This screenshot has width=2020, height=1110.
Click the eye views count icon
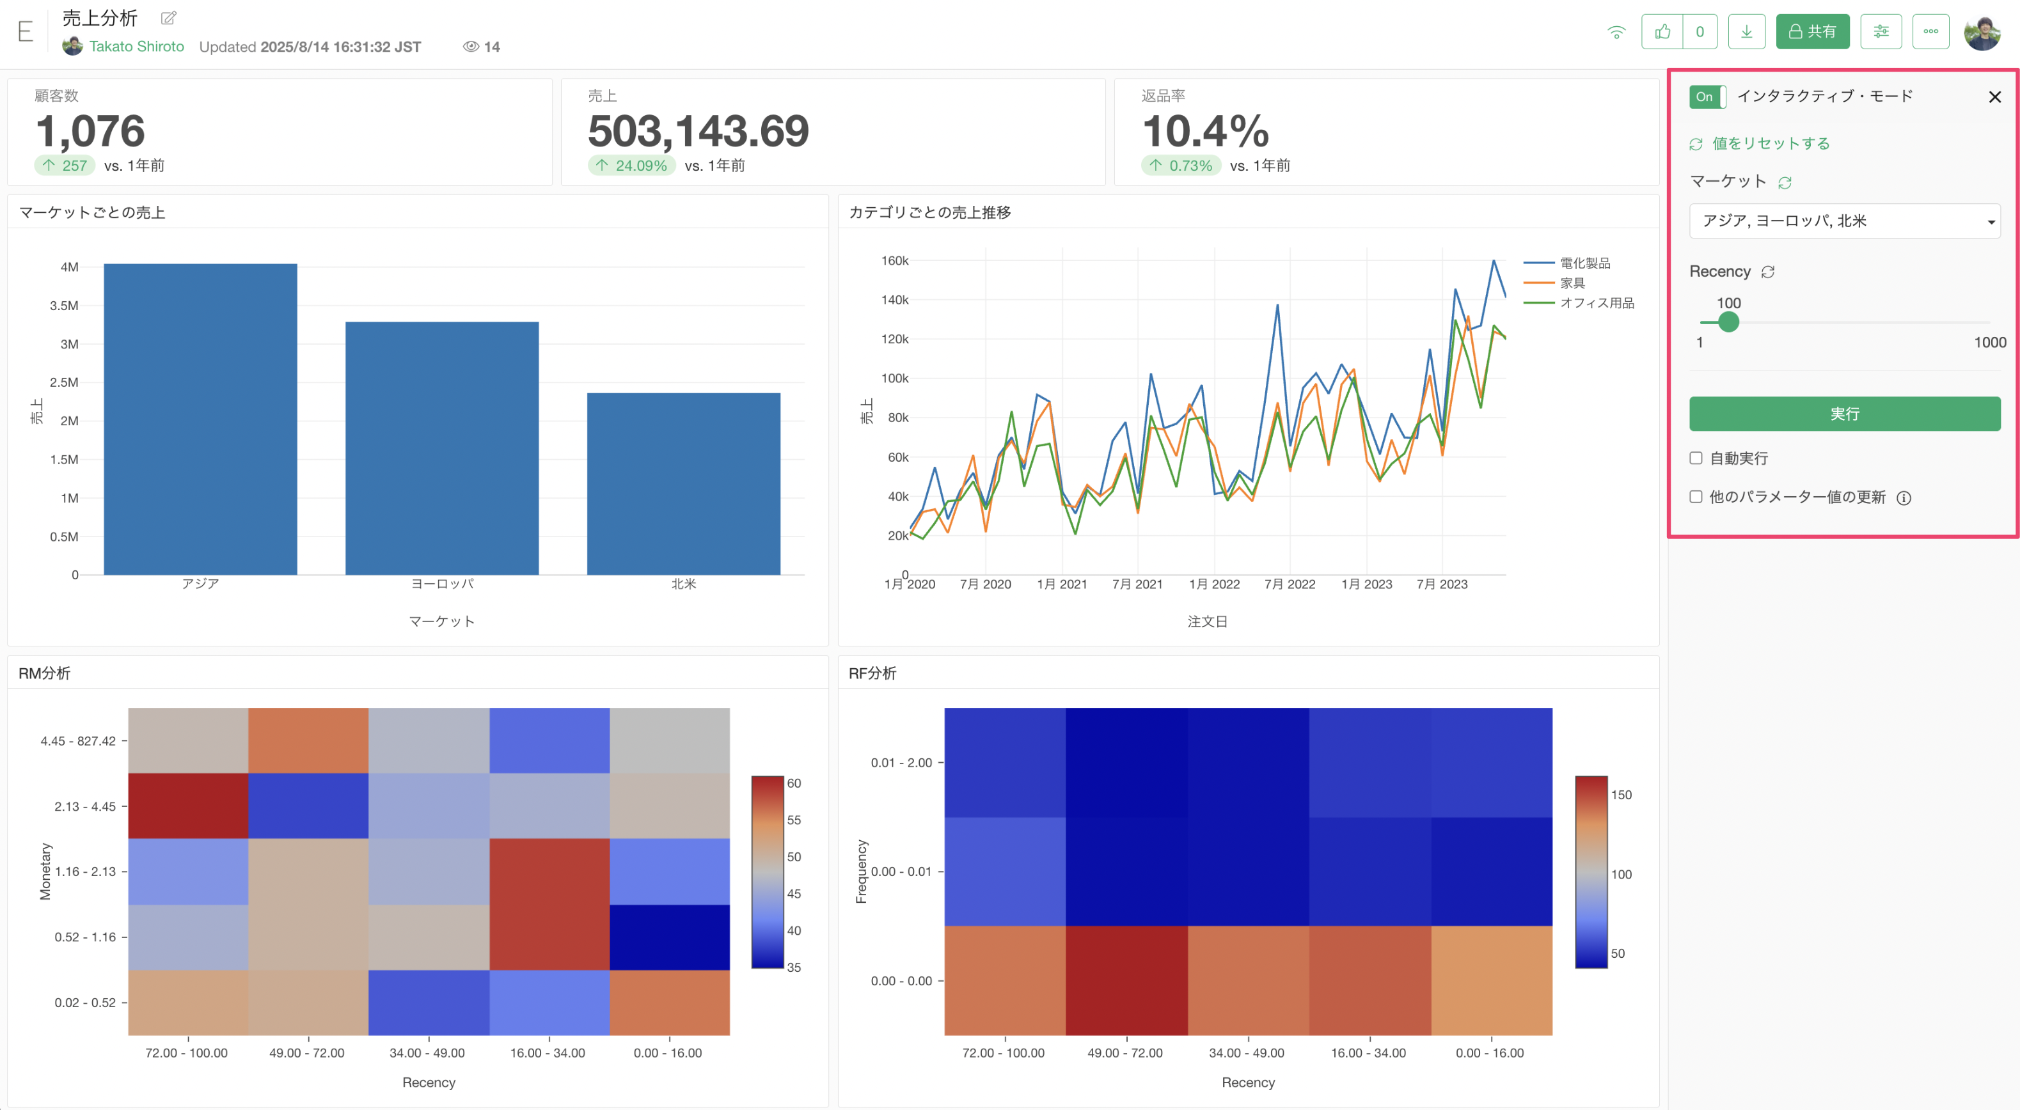(471, 46)
